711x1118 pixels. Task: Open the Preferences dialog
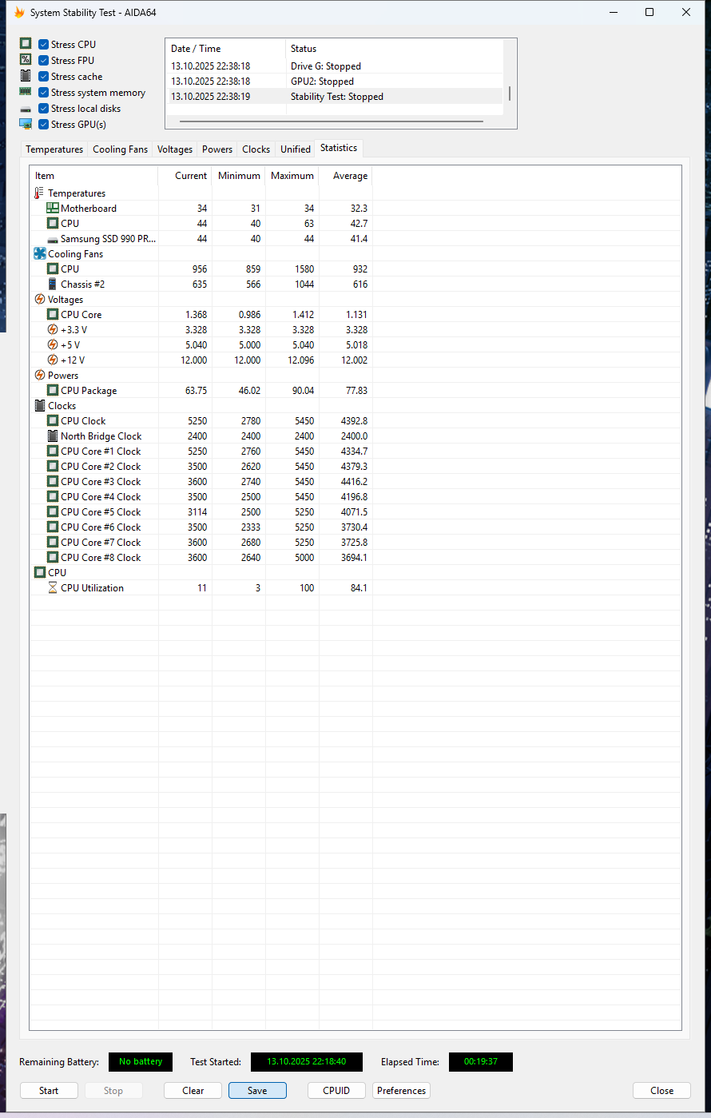tap(400, 1090)
